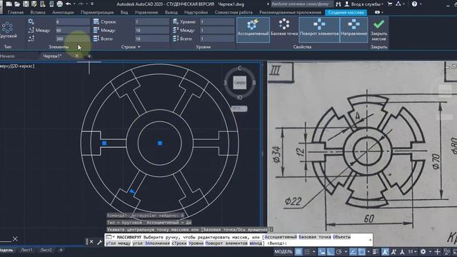Click the вЫход command line option
The image size is (457, 257).
click(x=256, y=243)
